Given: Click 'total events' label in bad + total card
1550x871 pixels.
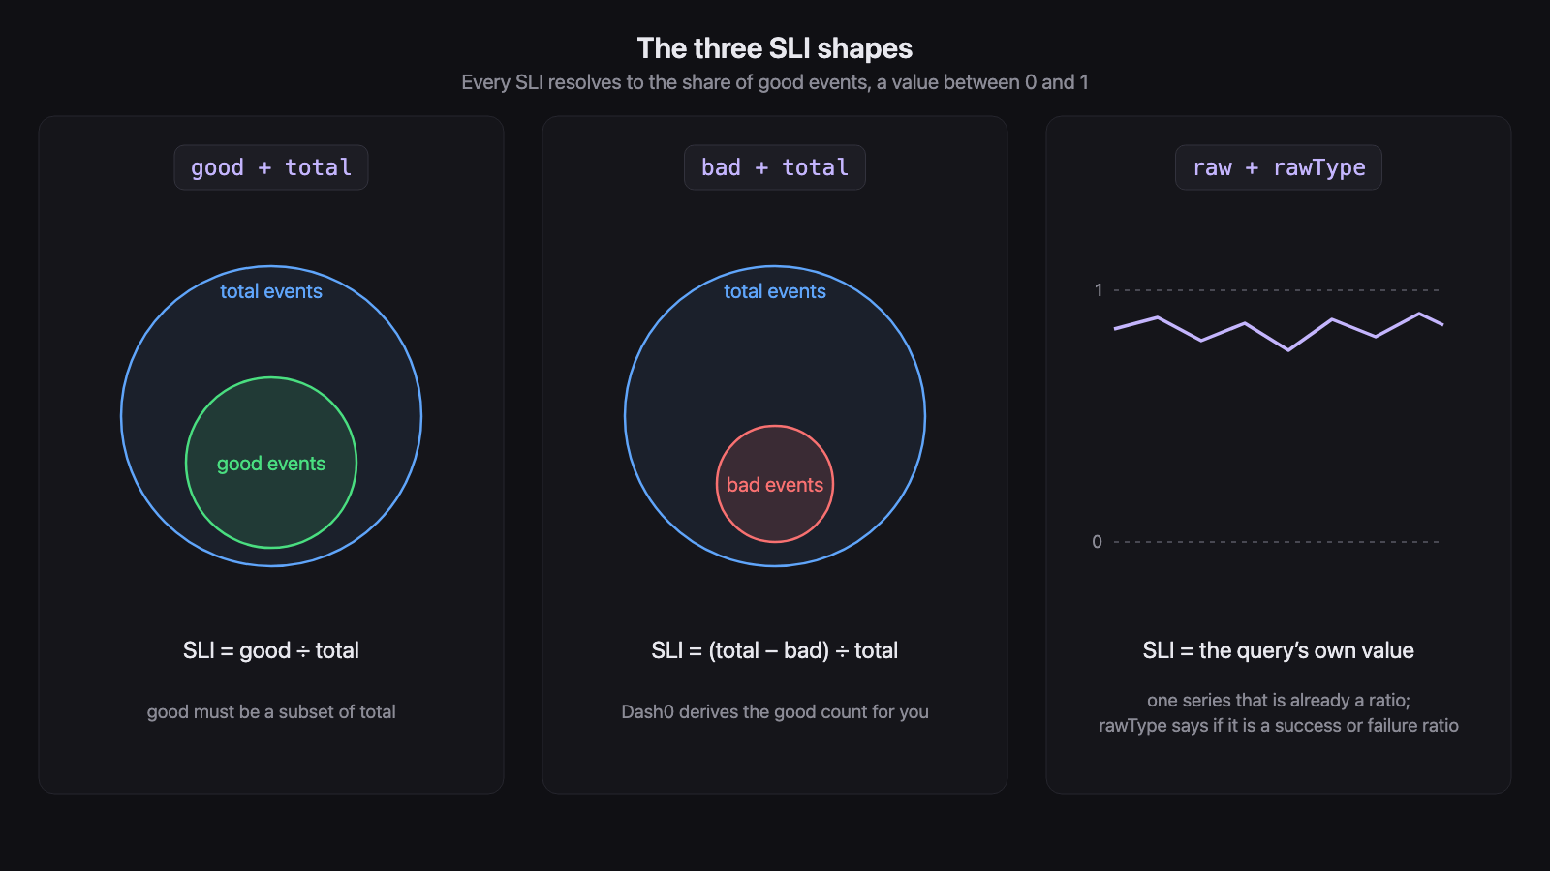Looking at the screenshot, I should 775,291.
